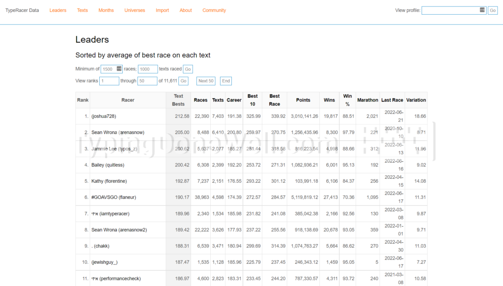The height and width of the screenshot is (286, 503).
Task: Sort by Points column header
Action: 303,100
